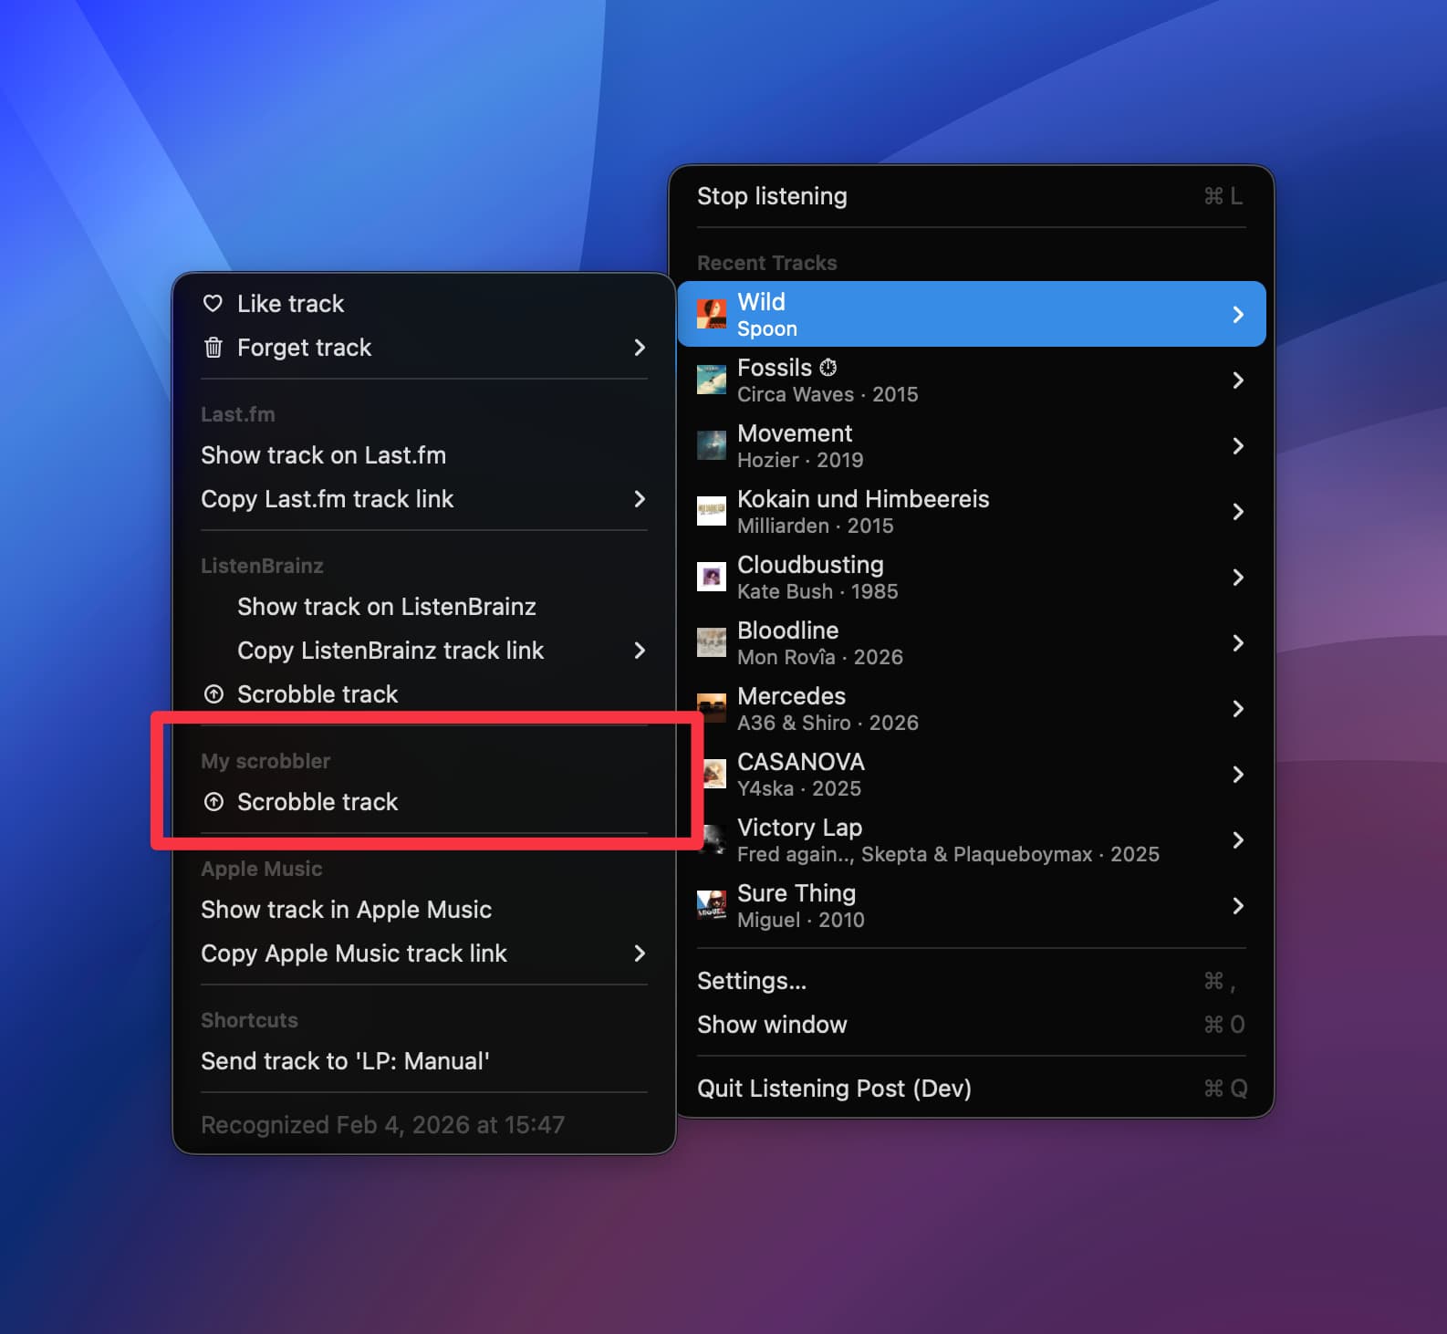Open Settings... from the menu

pos(752,981)
